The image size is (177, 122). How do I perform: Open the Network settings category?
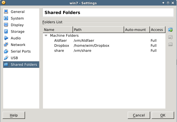[x=18, y=45]
